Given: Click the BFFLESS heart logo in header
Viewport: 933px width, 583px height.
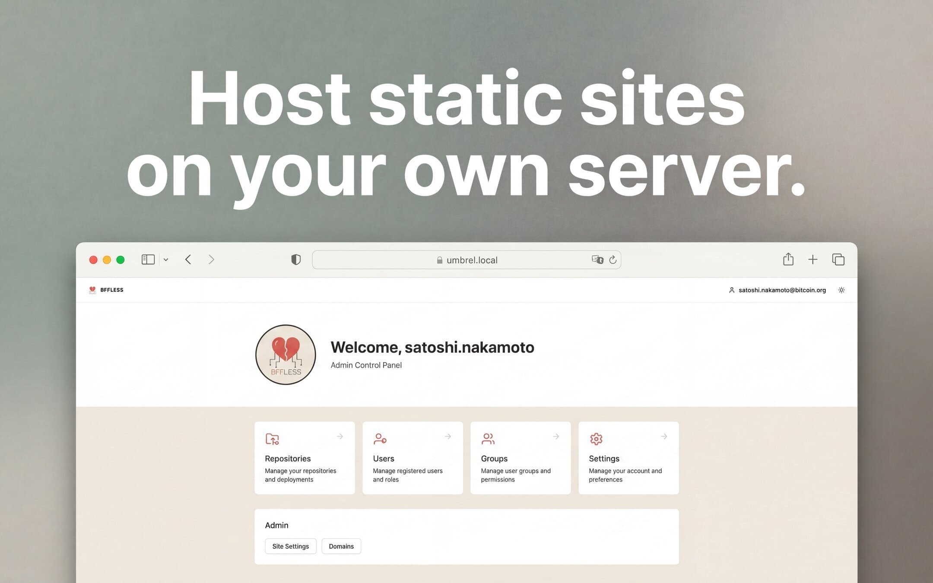Looking at the screenshot, I should [x=92, y=290].
